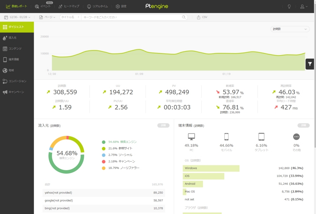
Task: Open キャンペーン megaphone item in sidebar
Action: 17,92
